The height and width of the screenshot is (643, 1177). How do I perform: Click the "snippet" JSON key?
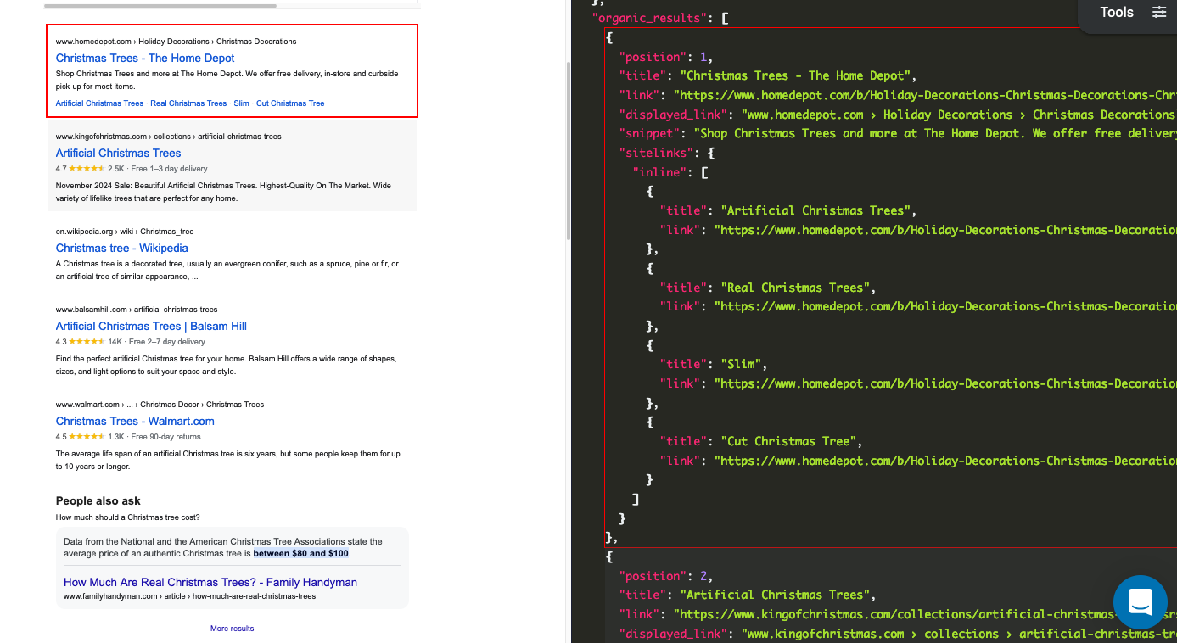pos(649,133)
